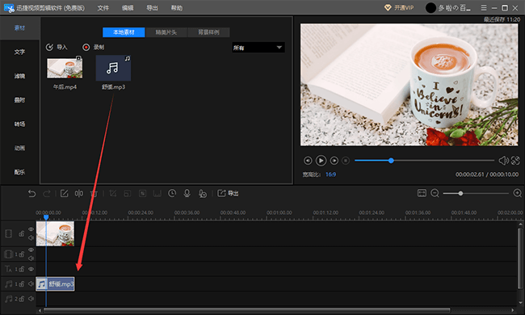Image resolution: width=525 pixels, height=315 pixels.
Task: Open the hamburger menu in the title bar
Action: coord(484,7)
